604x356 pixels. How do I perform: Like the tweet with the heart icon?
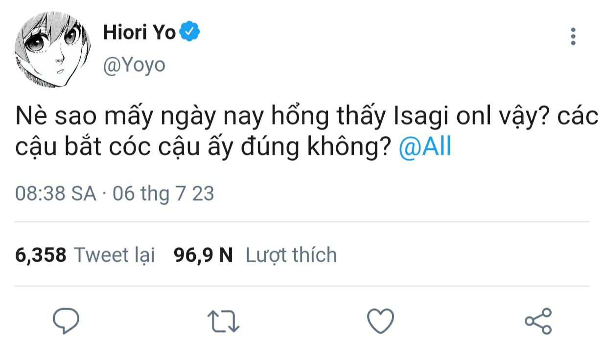pos(380,322)
